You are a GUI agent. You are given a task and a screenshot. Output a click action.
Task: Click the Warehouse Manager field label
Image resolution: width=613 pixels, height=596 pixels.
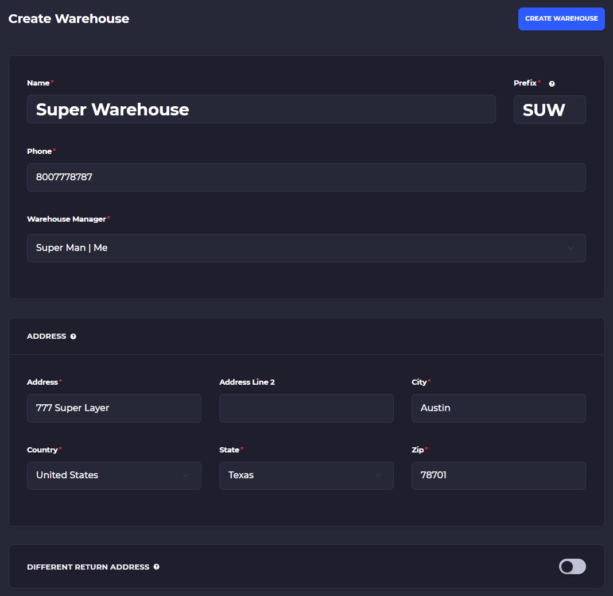click(67, 219)
